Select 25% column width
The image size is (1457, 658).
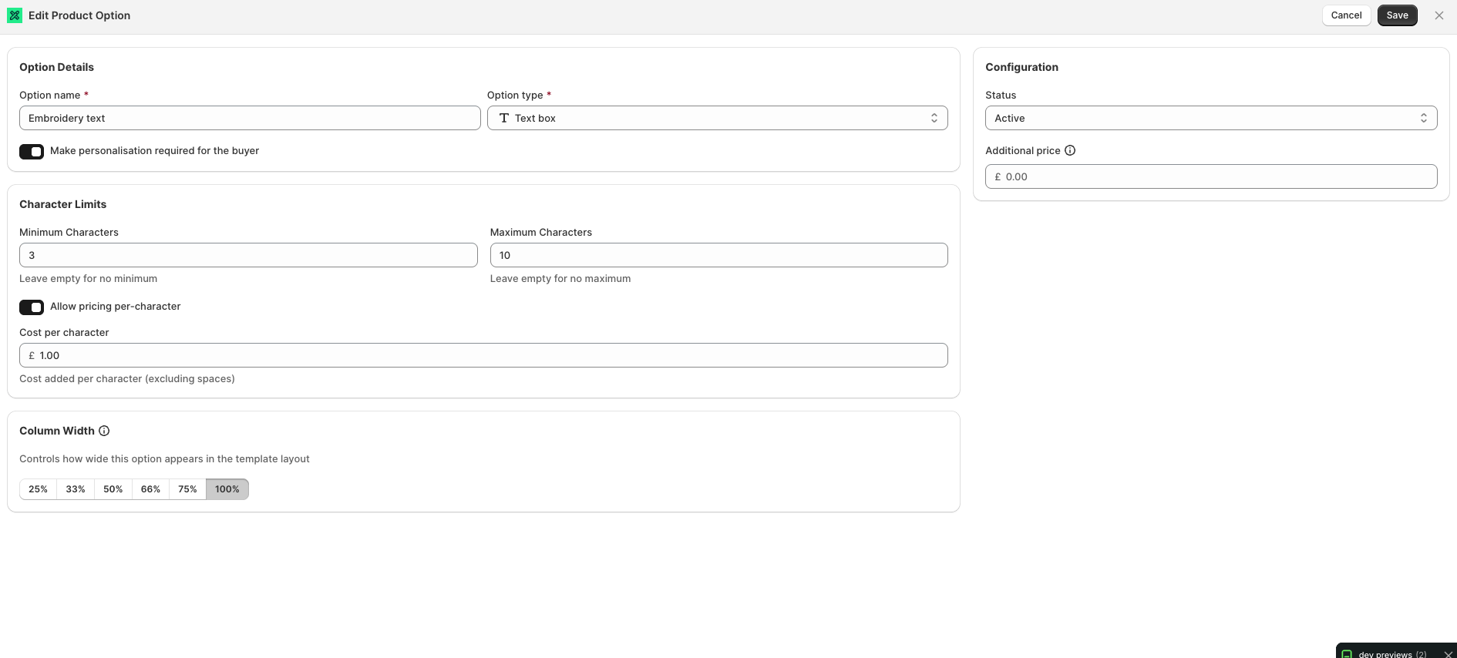pyautogui.click(x=38, y=489)
